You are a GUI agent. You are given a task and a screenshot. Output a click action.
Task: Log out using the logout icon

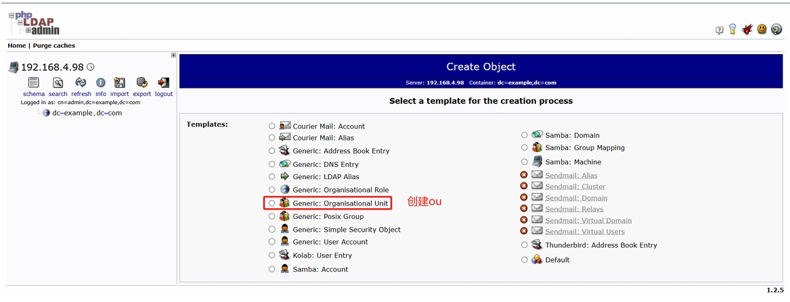[163, 82]
